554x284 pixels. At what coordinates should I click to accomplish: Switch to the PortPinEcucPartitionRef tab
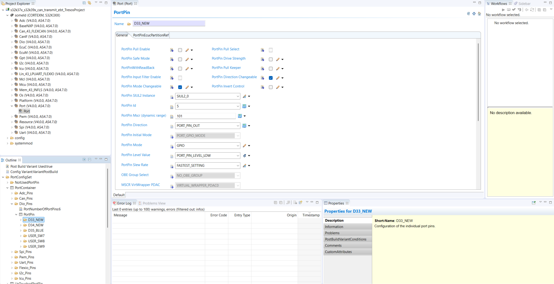(150, 35)
